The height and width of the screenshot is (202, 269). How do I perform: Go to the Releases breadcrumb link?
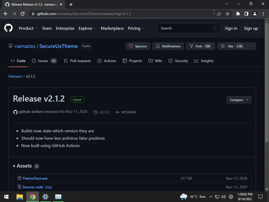[x=15, y=76]
